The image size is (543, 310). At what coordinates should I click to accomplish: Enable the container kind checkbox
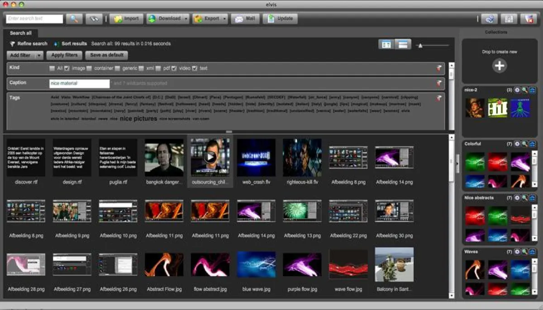(89, 68)
